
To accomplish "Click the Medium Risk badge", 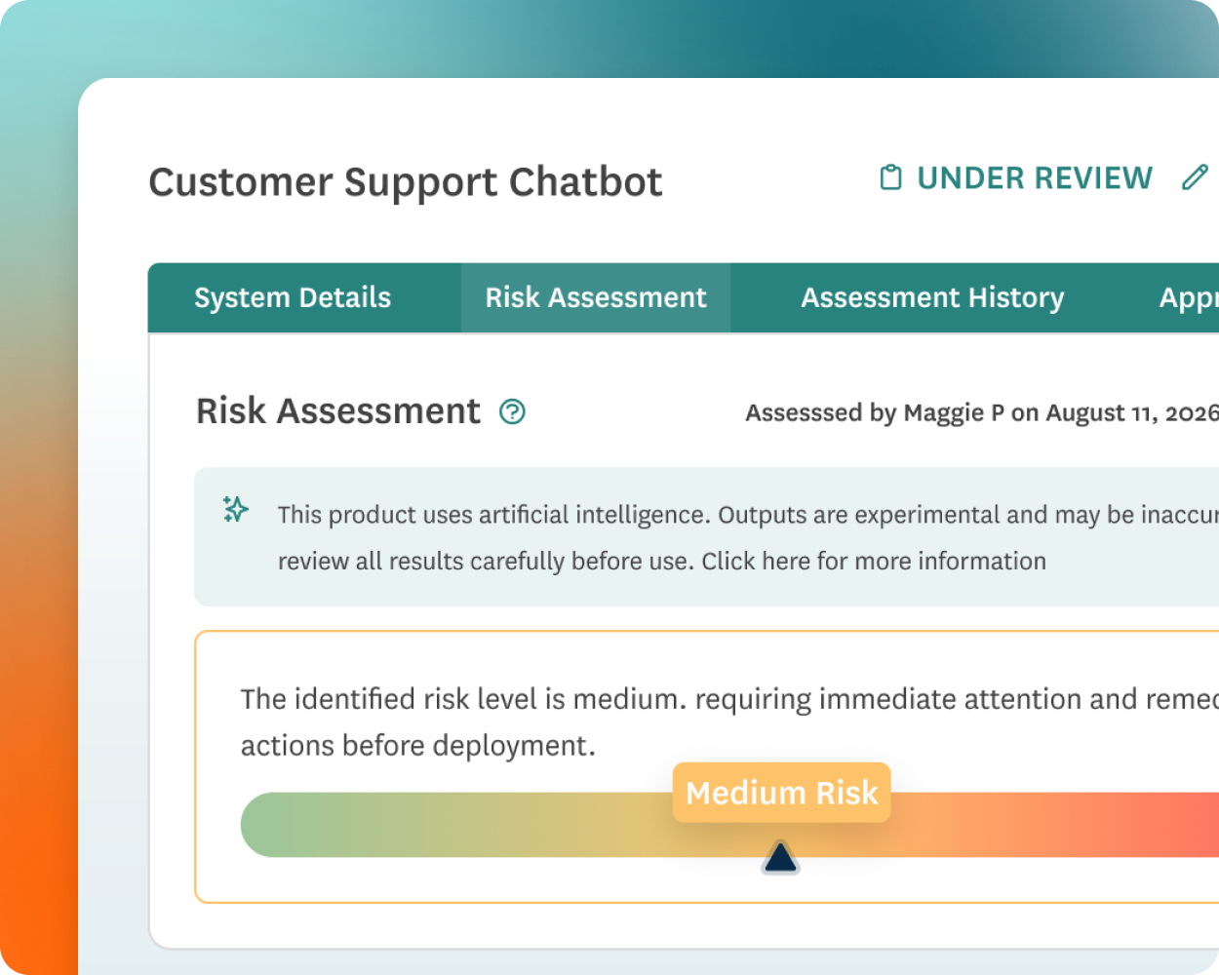I will pyautogui.click(x=781, y=793).
